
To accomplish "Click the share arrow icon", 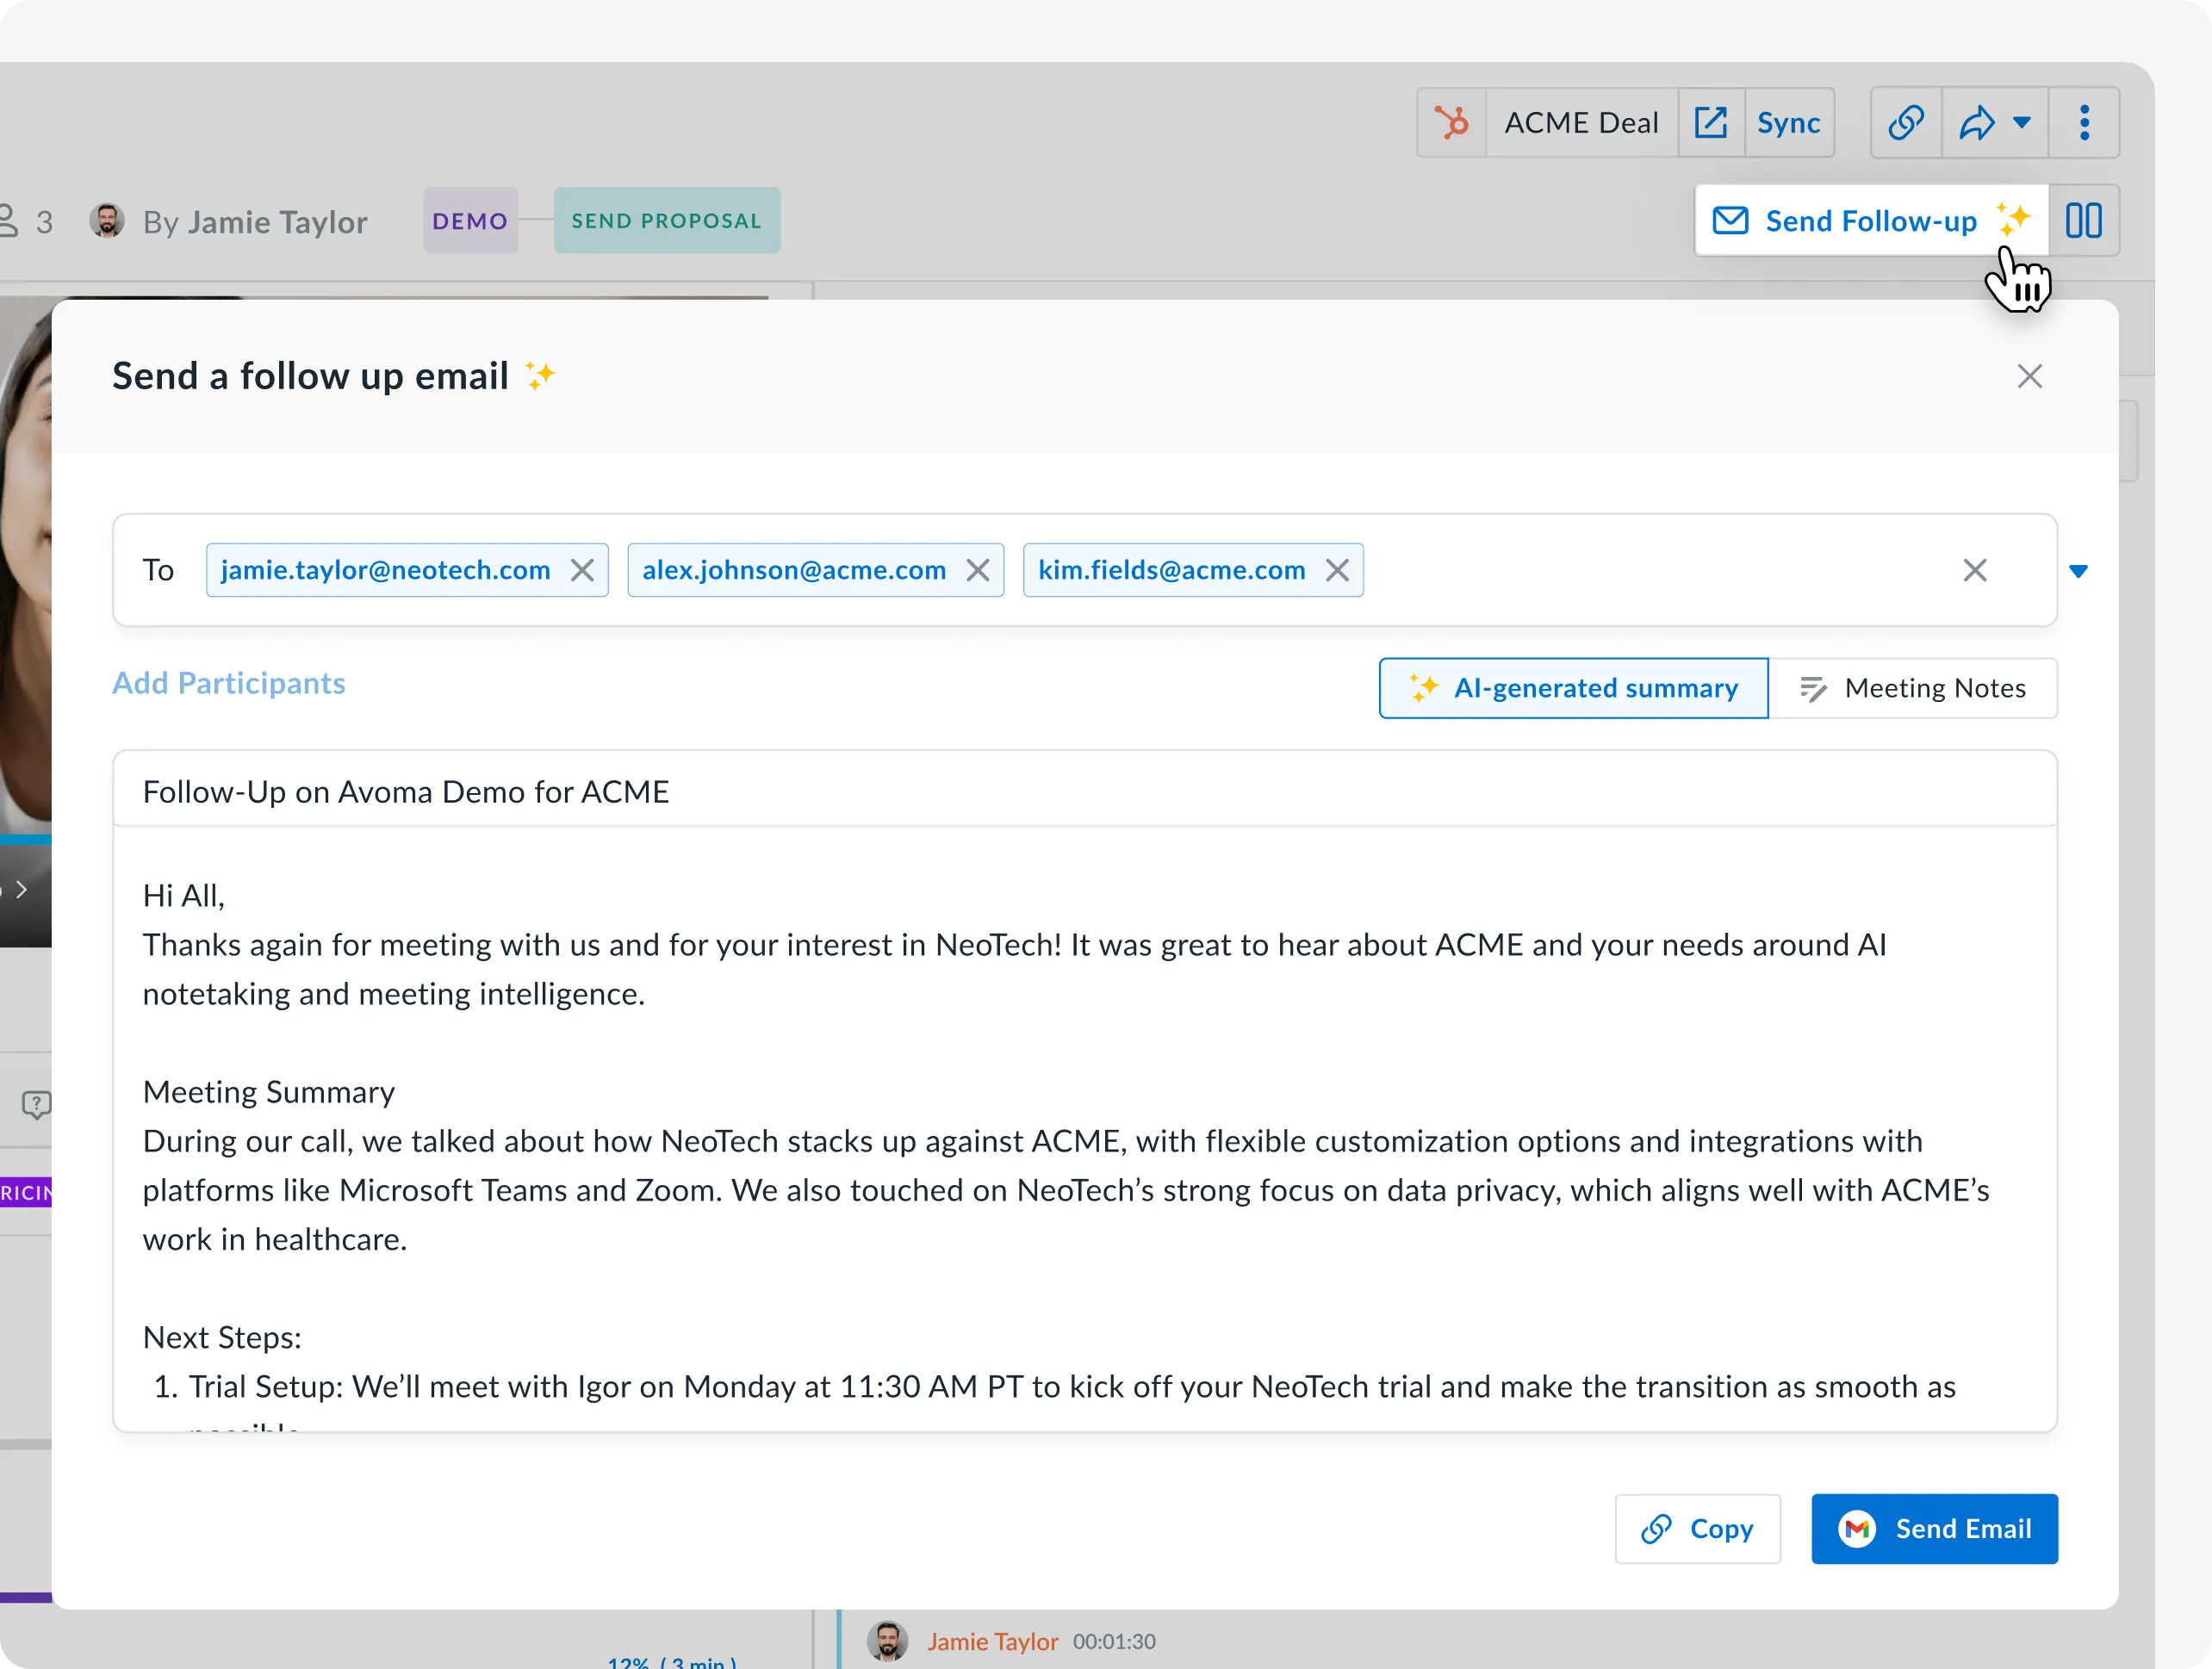I will (x=1975, y=123).
